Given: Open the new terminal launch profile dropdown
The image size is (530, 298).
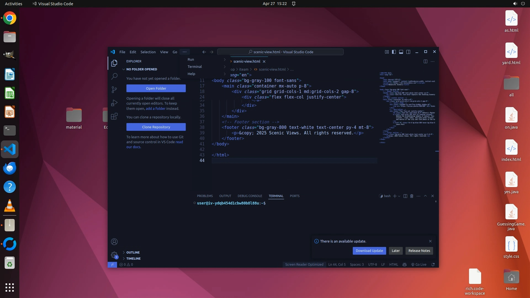Looking at the screenshot, I should [x=399, y=196].
